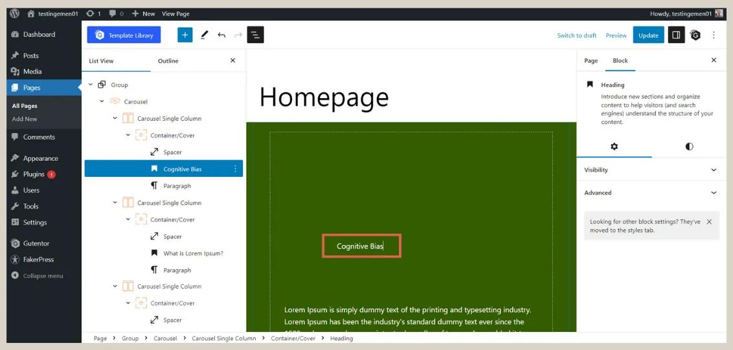Collapse the Carousel block in list view
Image resolution: width=733 pixels, height=350 pixels.
tap(102, 101)
